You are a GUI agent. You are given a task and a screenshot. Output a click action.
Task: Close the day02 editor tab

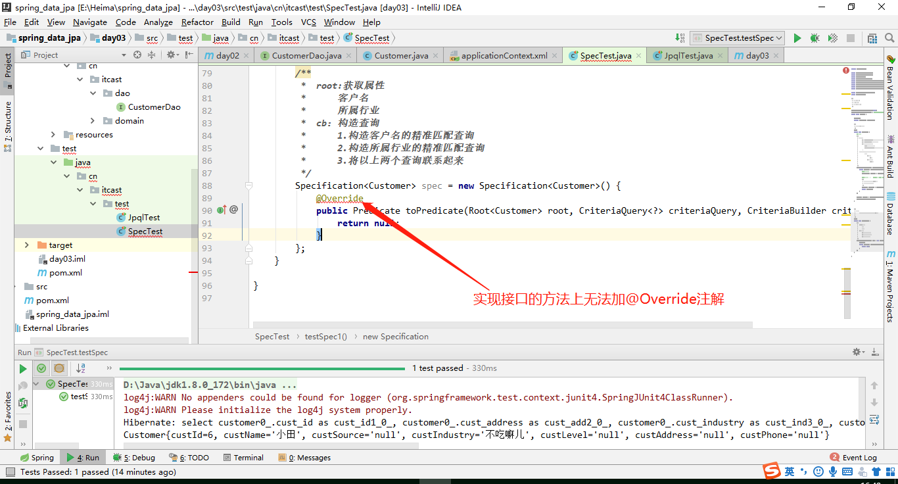click(247, 55)
